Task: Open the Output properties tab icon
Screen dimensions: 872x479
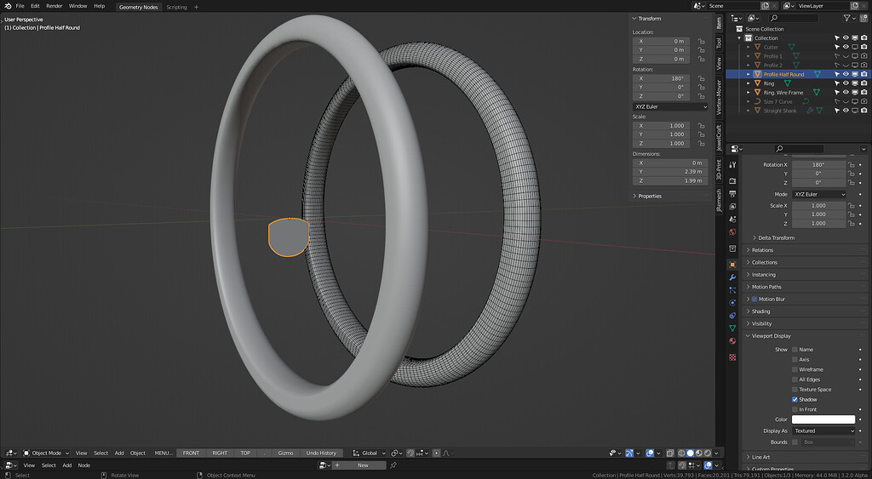Action: point(732,194)
